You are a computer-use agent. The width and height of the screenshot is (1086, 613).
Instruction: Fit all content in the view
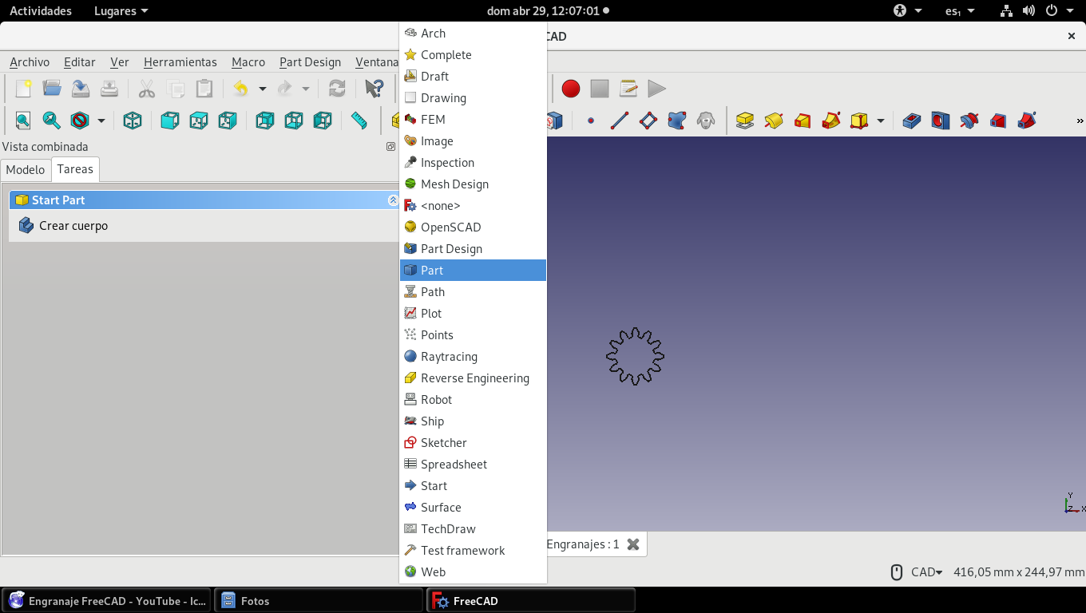23,121
